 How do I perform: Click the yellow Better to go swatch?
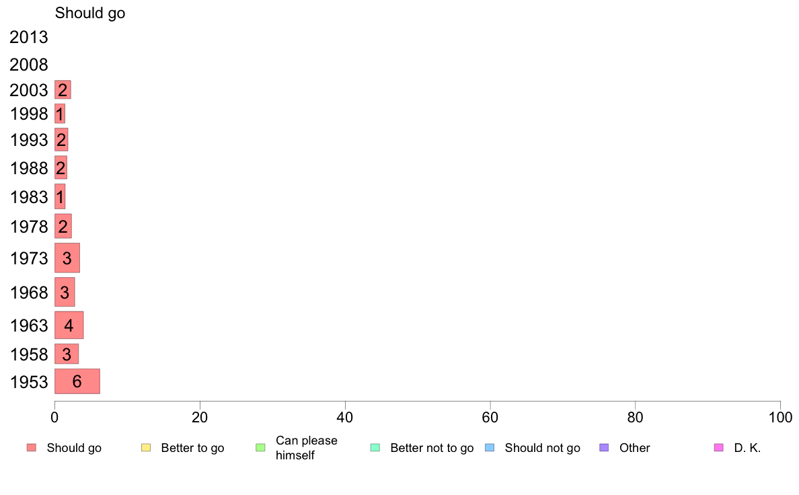(x=145, y=448)
